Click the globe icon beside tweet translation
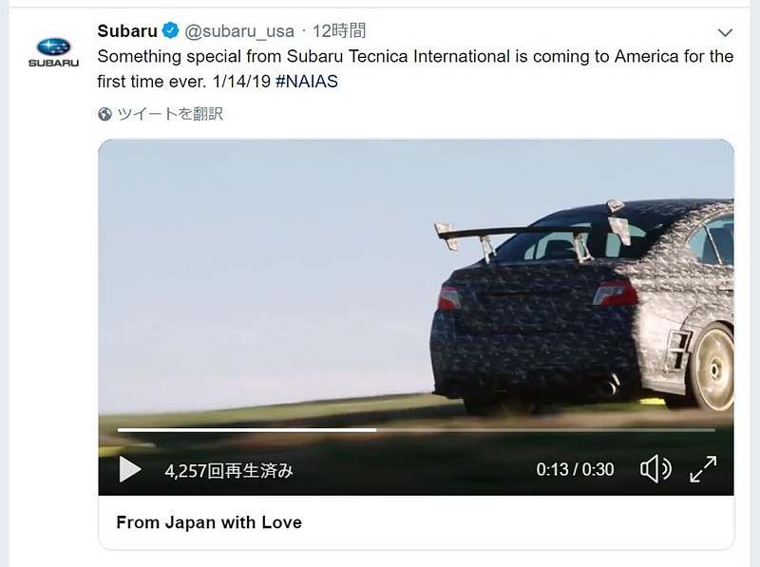 [104, 114]
